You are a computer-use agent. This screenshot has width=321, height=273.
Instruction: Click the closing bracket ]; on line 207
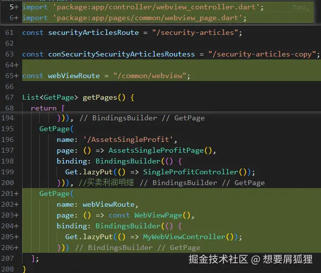coord(35,258)
